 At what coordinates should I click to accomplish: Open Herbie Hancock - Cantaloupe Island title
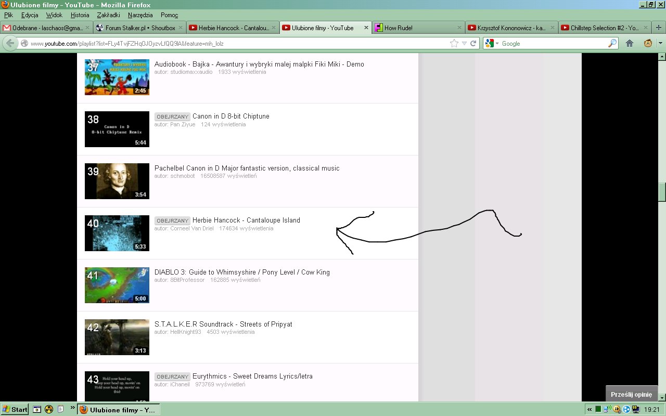coord(246,220)
